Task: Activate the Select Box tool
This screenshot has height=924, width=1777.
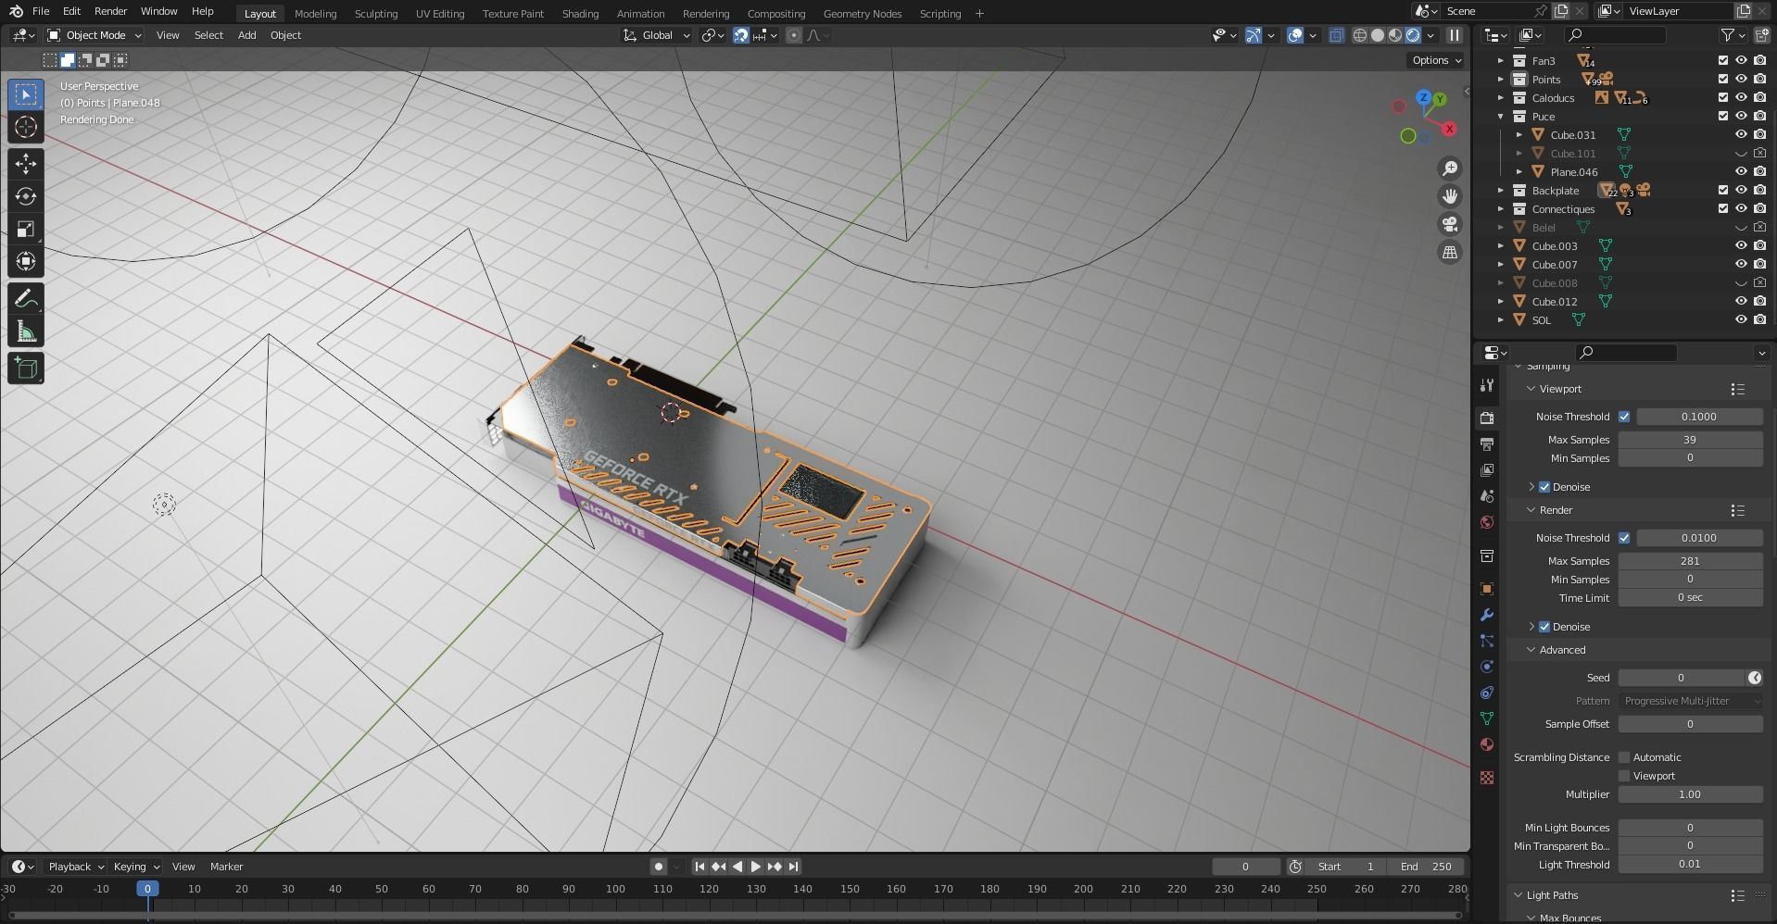Action: pyautogui.click(x=26, y=94)
